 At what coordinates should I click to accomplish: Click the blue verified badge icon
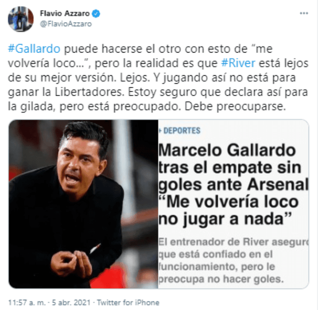96,14
